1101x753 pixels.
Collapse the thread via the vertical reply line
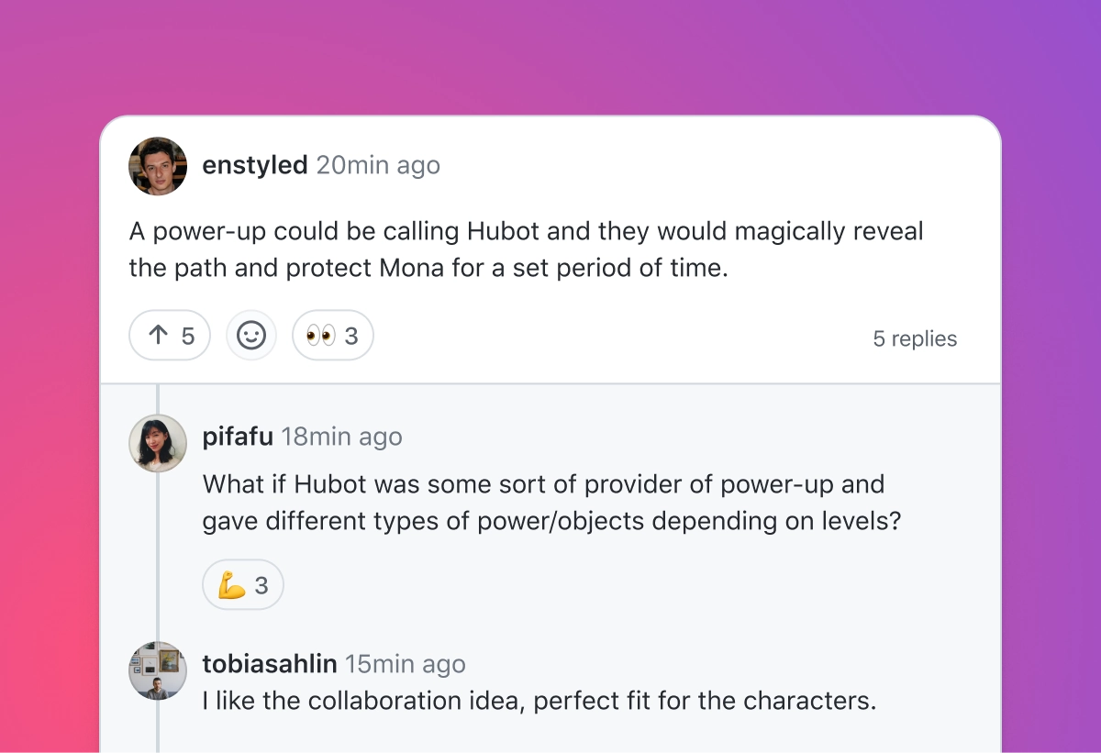[158, 569]
